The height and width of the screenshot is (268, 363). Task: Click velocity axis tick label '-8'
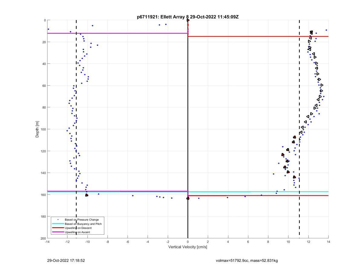(107, 242)
